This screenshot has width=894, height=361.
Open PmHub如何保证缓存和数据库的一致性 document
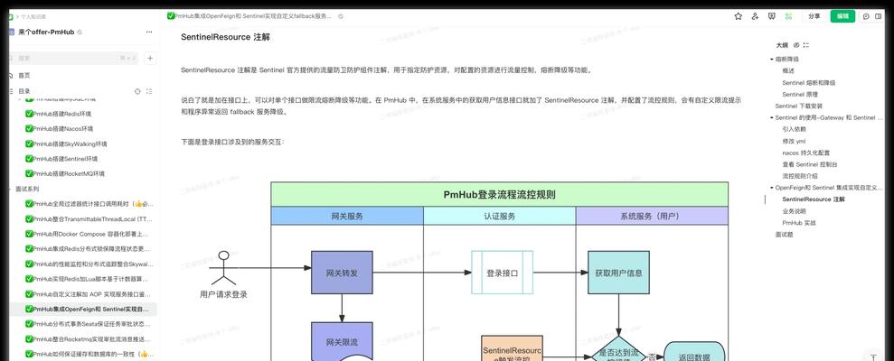89,354
